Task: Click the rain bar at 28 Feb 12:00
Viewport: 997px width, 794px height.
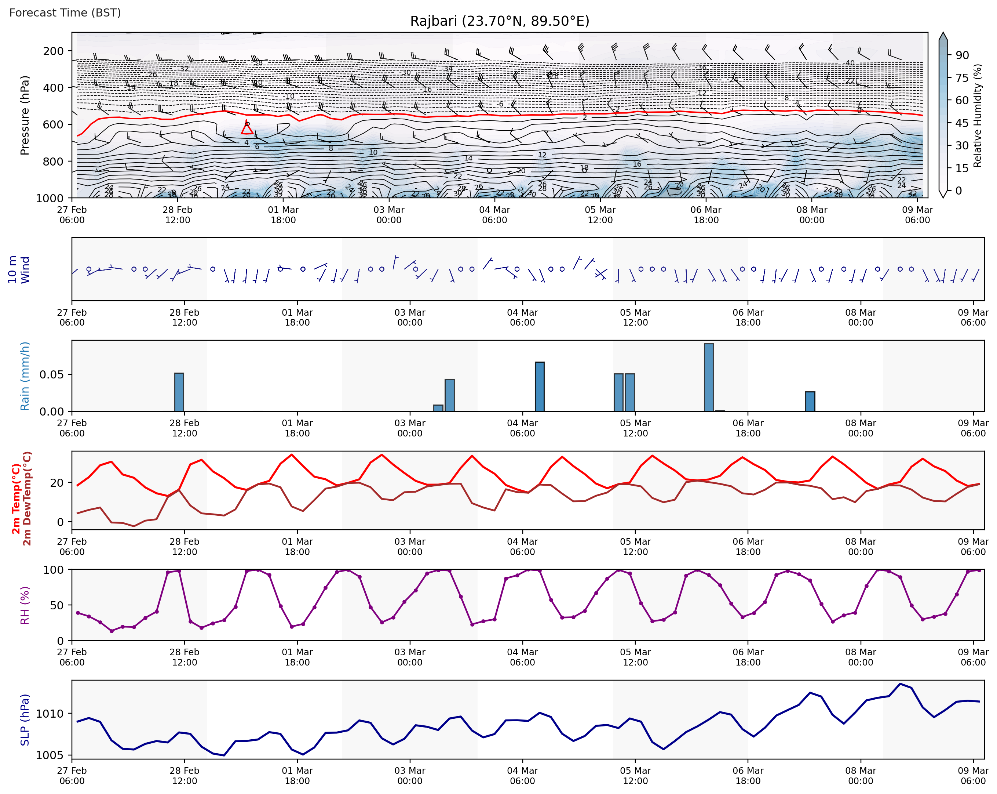Action: click(179, 392)
